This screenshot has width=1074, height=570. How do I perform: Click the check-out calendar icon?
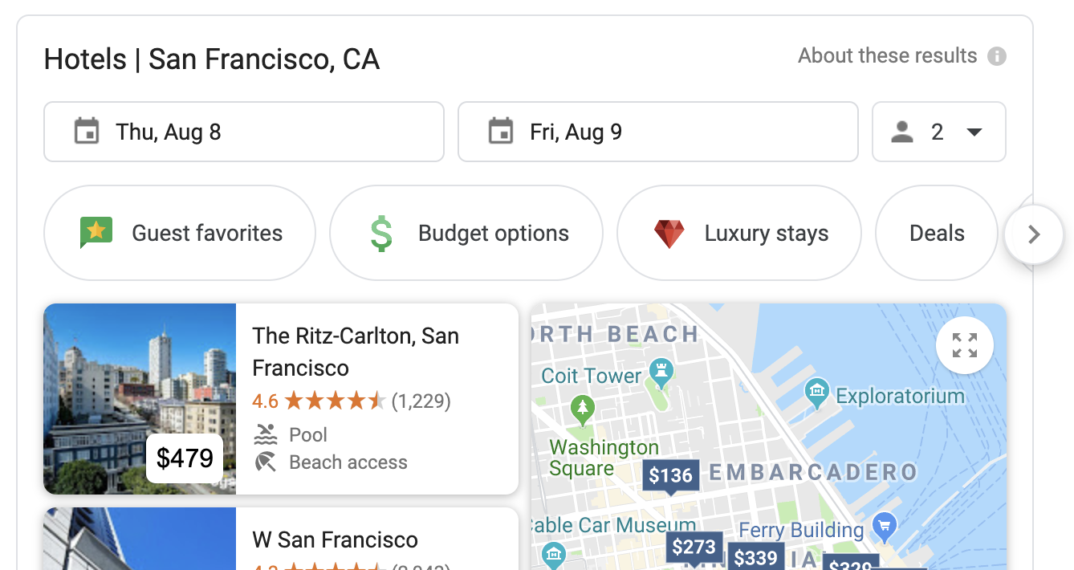coord(501,132)
